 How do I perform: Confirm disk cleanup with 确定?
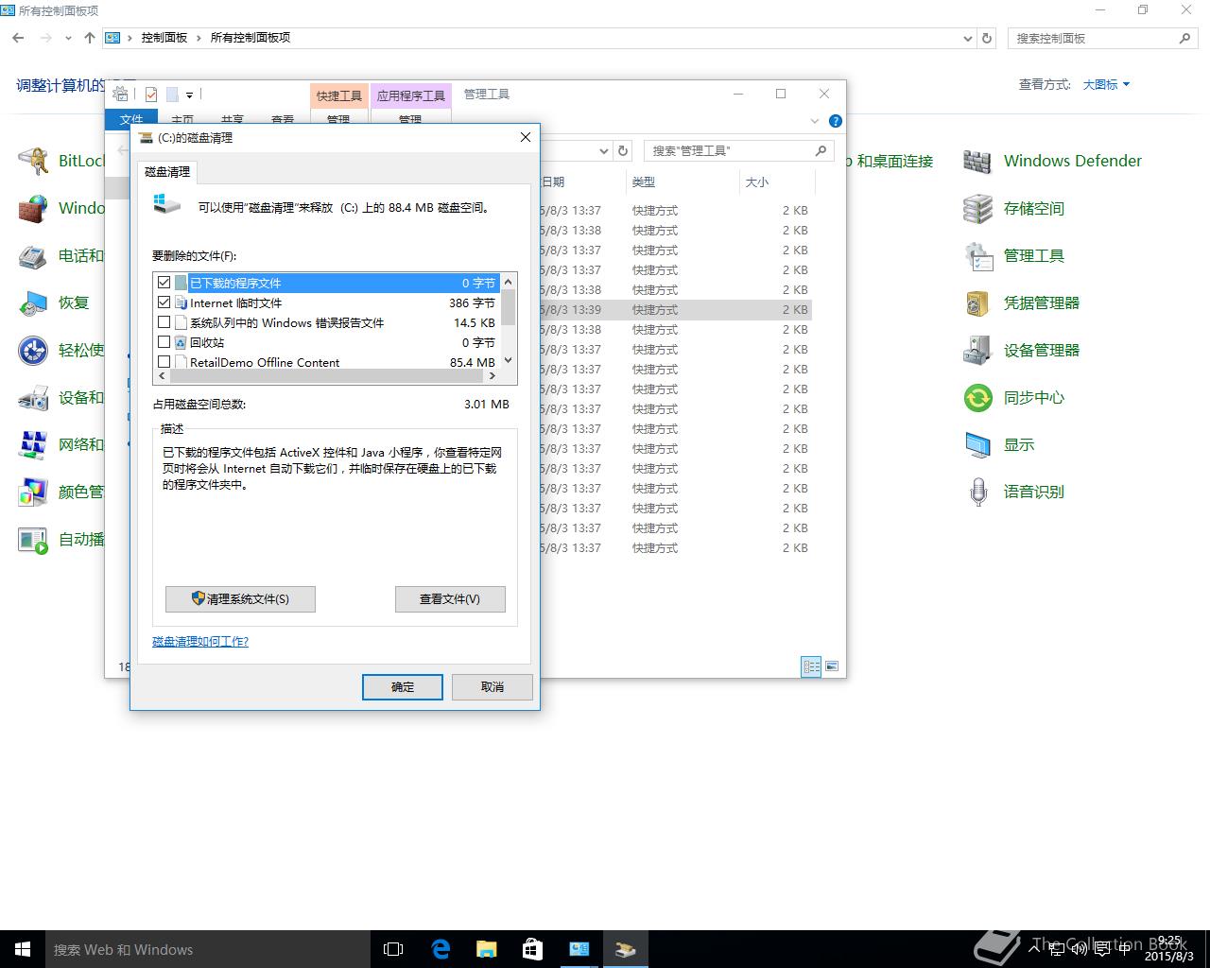pos(403,687)
